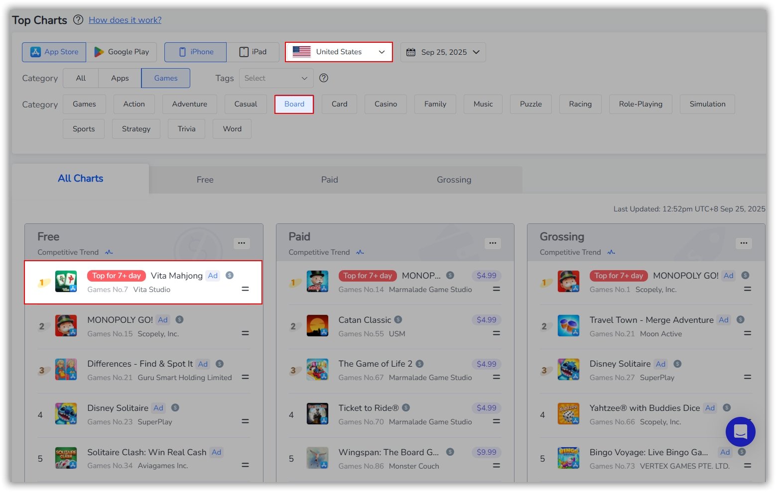Switch to the Free tab
The height and width of the screenshot is (492, 776).
(205, 180)
